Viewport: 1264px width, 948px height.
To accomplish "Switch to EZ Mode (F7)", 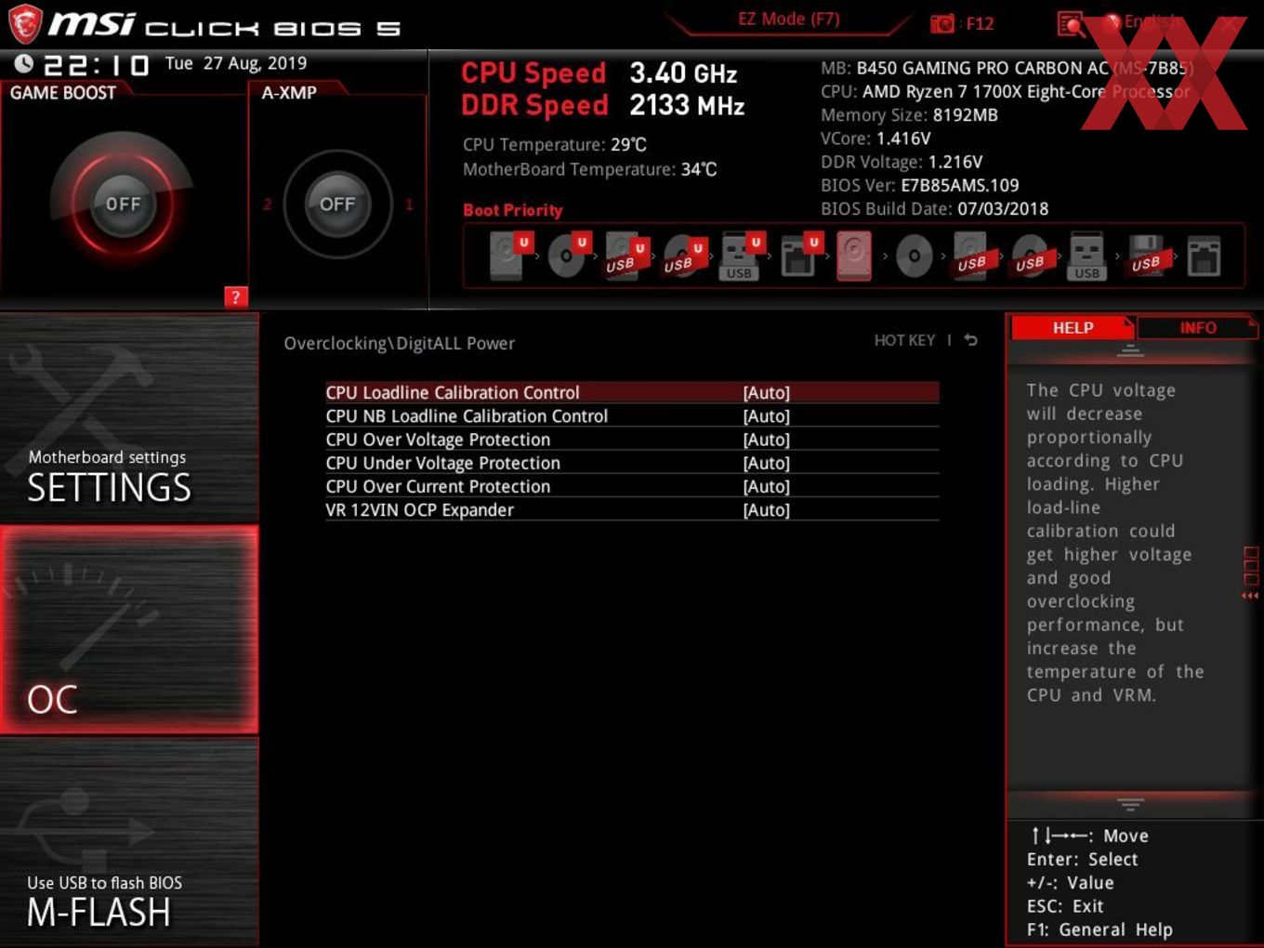I will click(788, 19).
